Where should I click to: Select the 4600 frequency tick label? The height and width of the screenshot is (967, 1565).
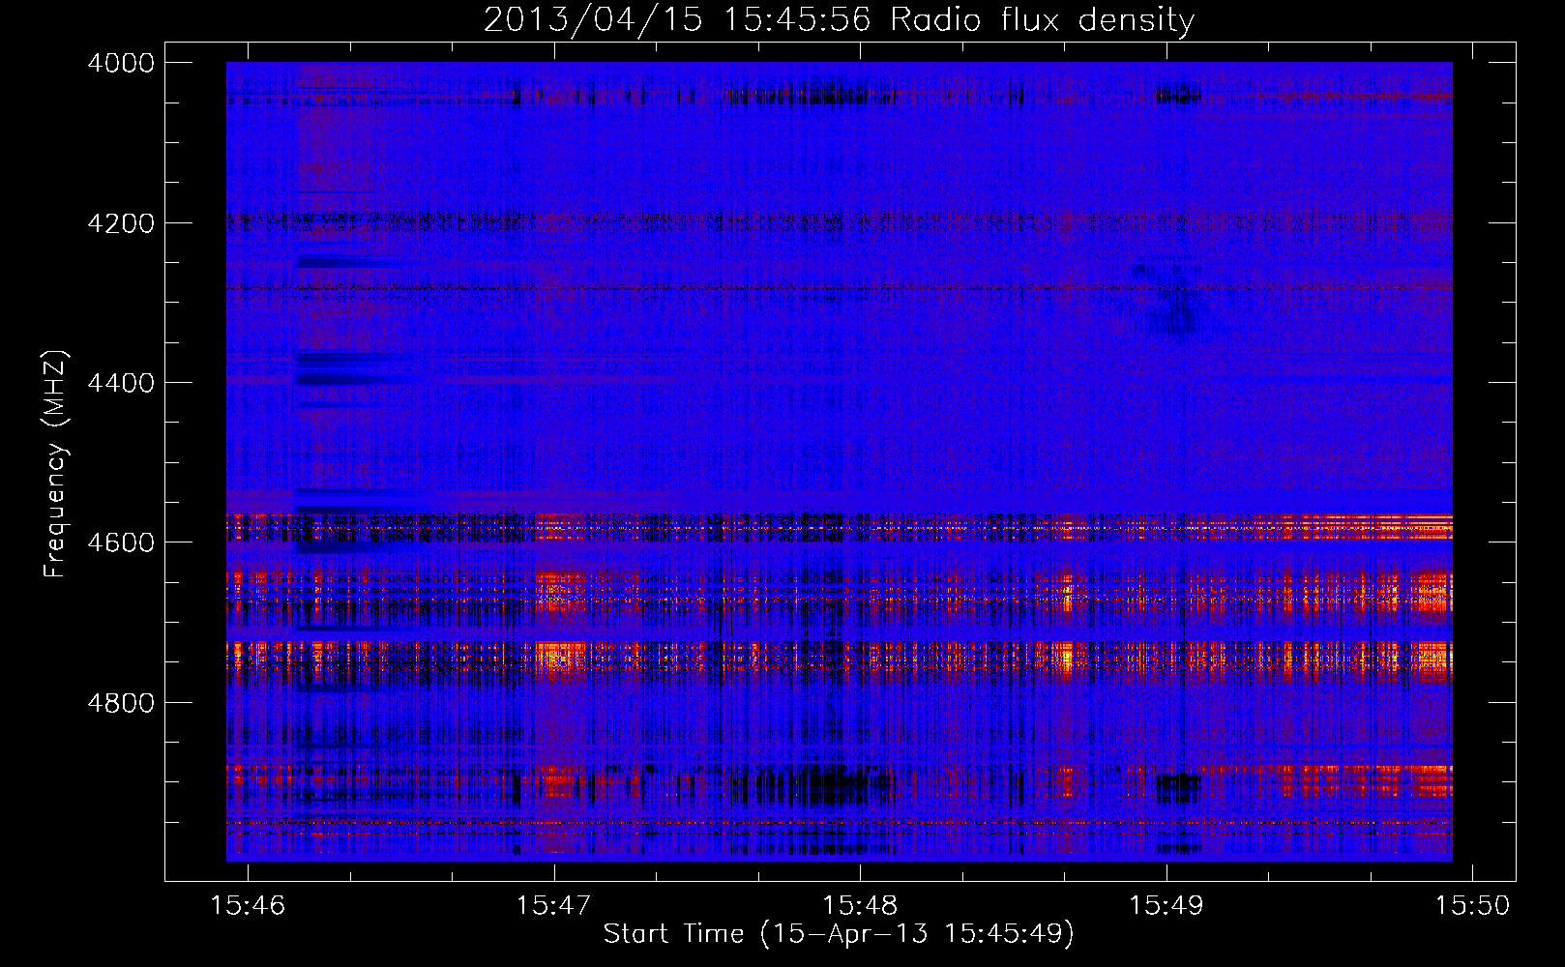tap(121, 542)
